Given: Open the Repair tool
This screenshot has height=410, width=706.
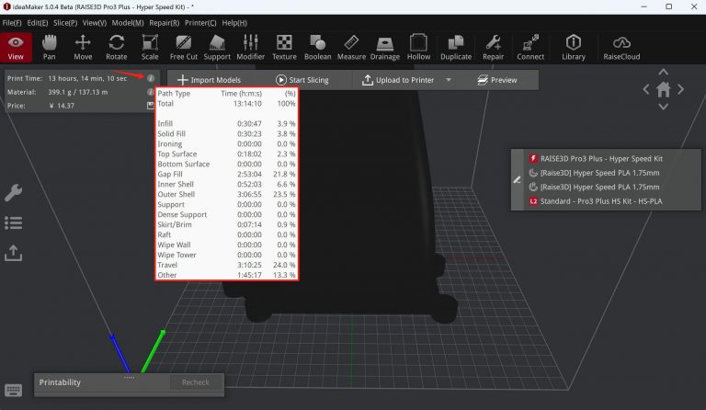Looking at the screenshot, I should [493, 47].
